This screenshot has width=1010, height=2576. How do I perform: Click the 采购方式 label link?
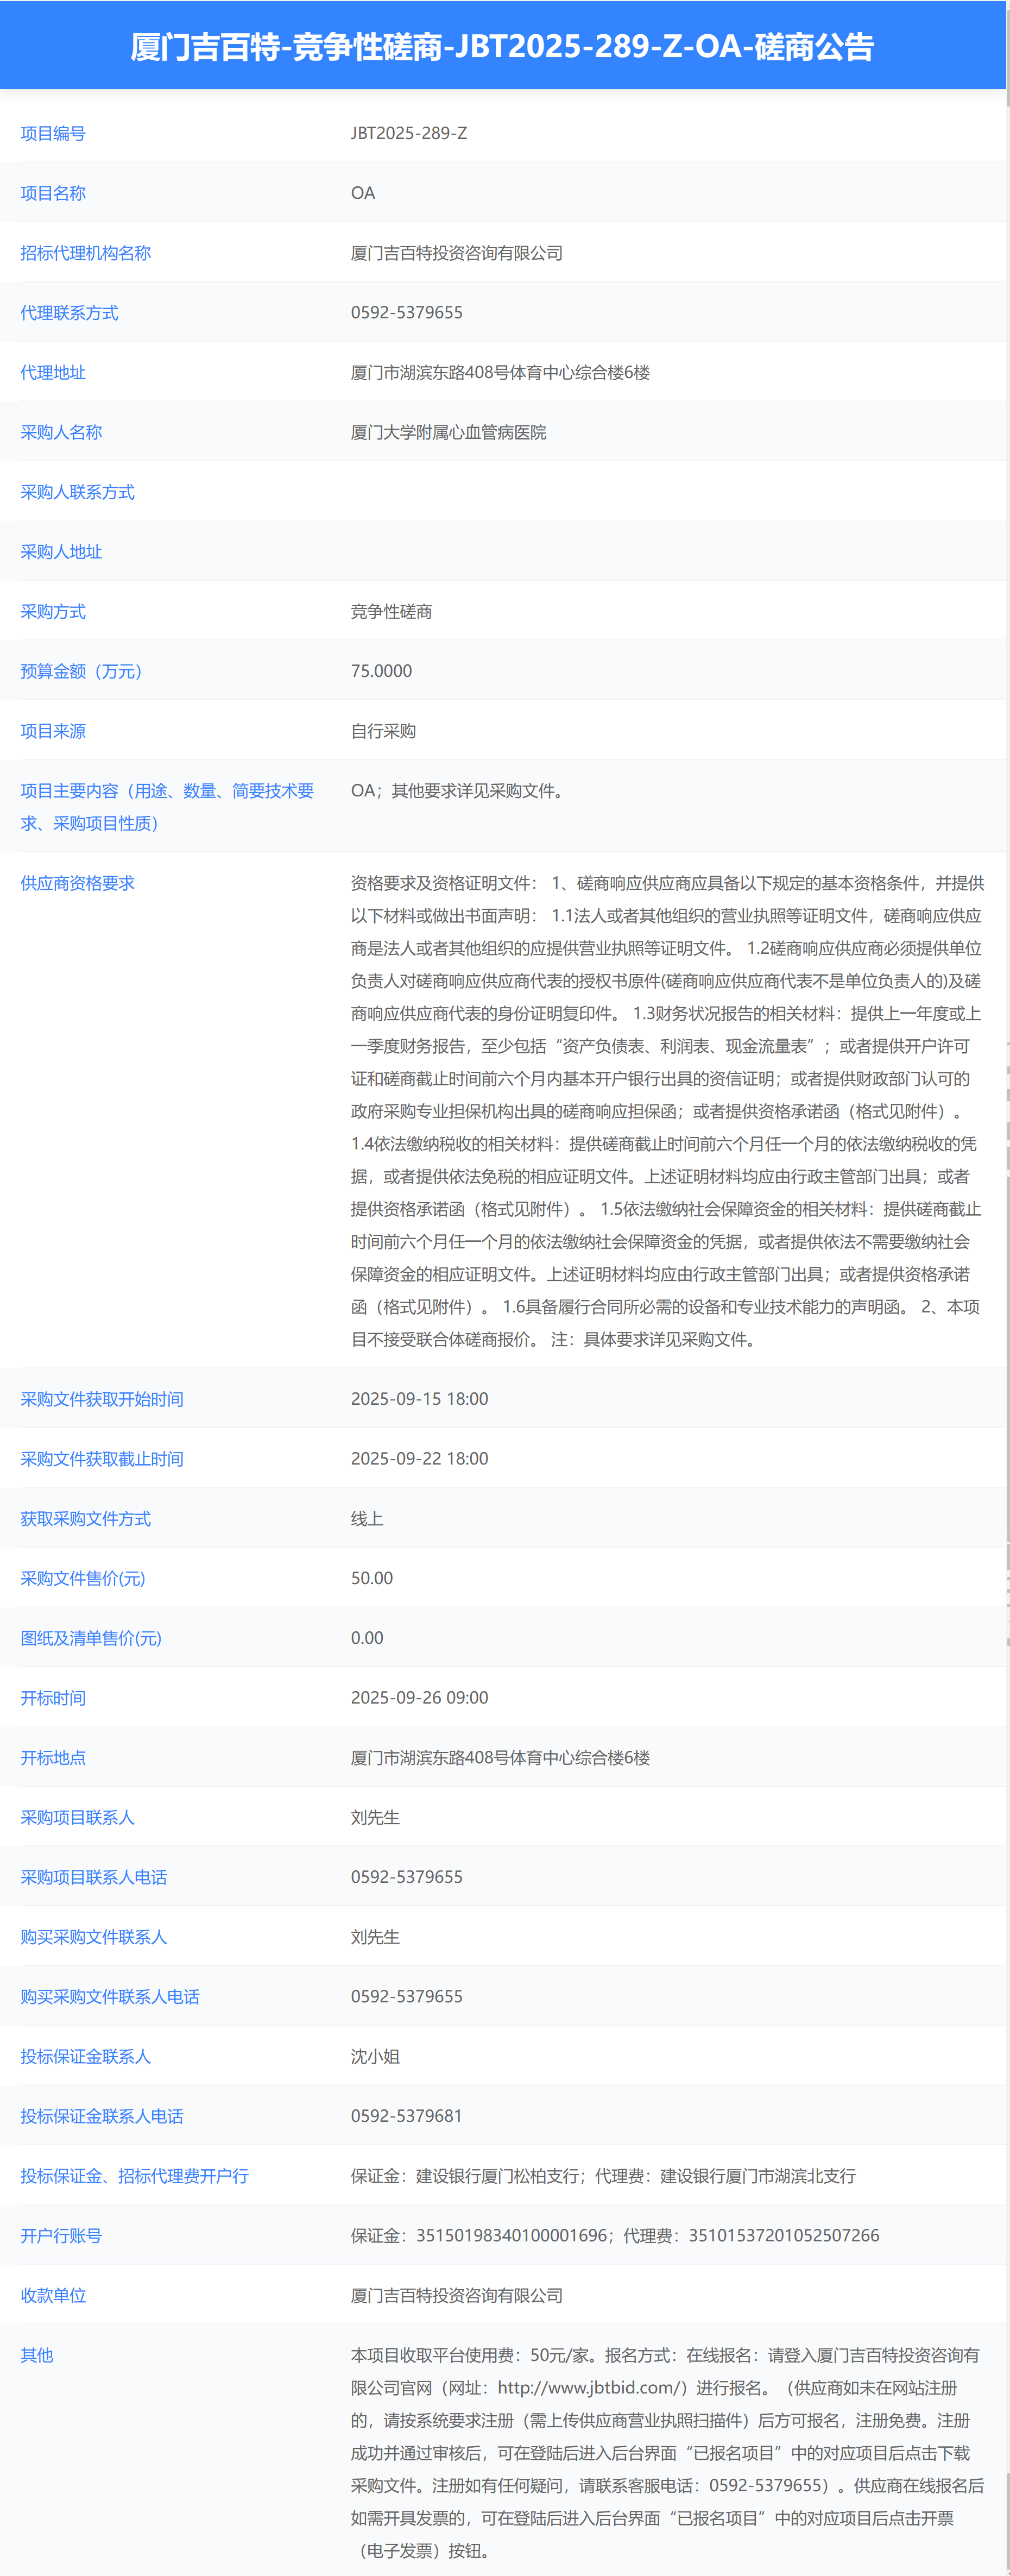[53, 611]
